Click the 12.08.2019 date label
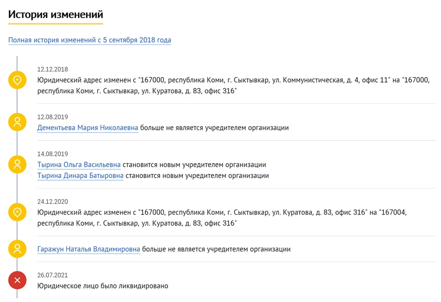Image resolution: width=441 pixels, height=302 pixels. pos(53,117)
